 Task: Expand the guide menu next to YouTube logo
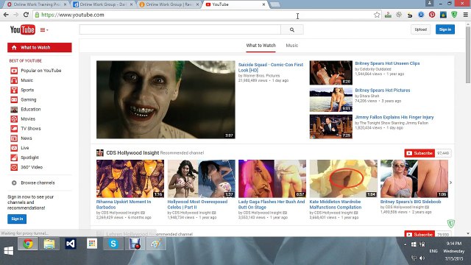pyautogui.click(x=44, y=29)
